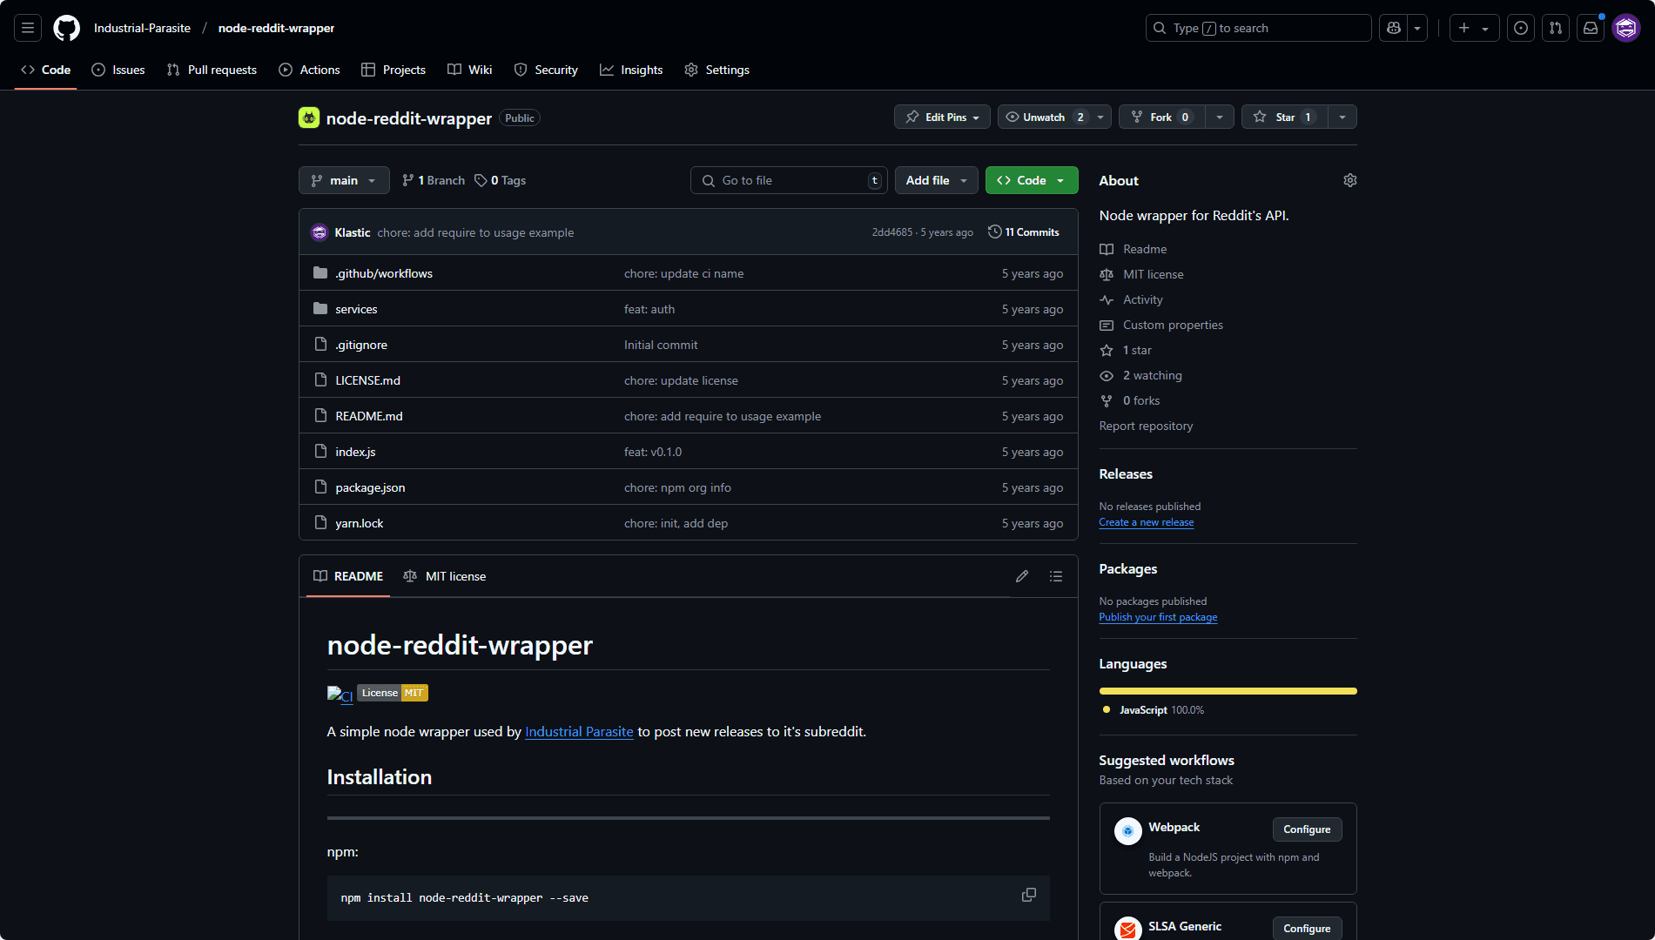
Task: Open the About section settings gear
Action: click(1349, 180)
